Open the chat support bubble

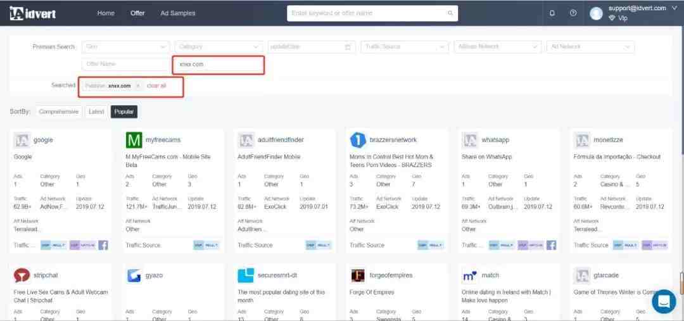664,301
